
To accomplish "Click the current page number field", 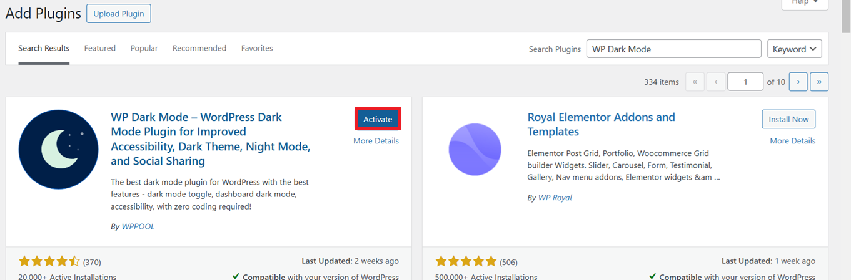I will [745, 82].
